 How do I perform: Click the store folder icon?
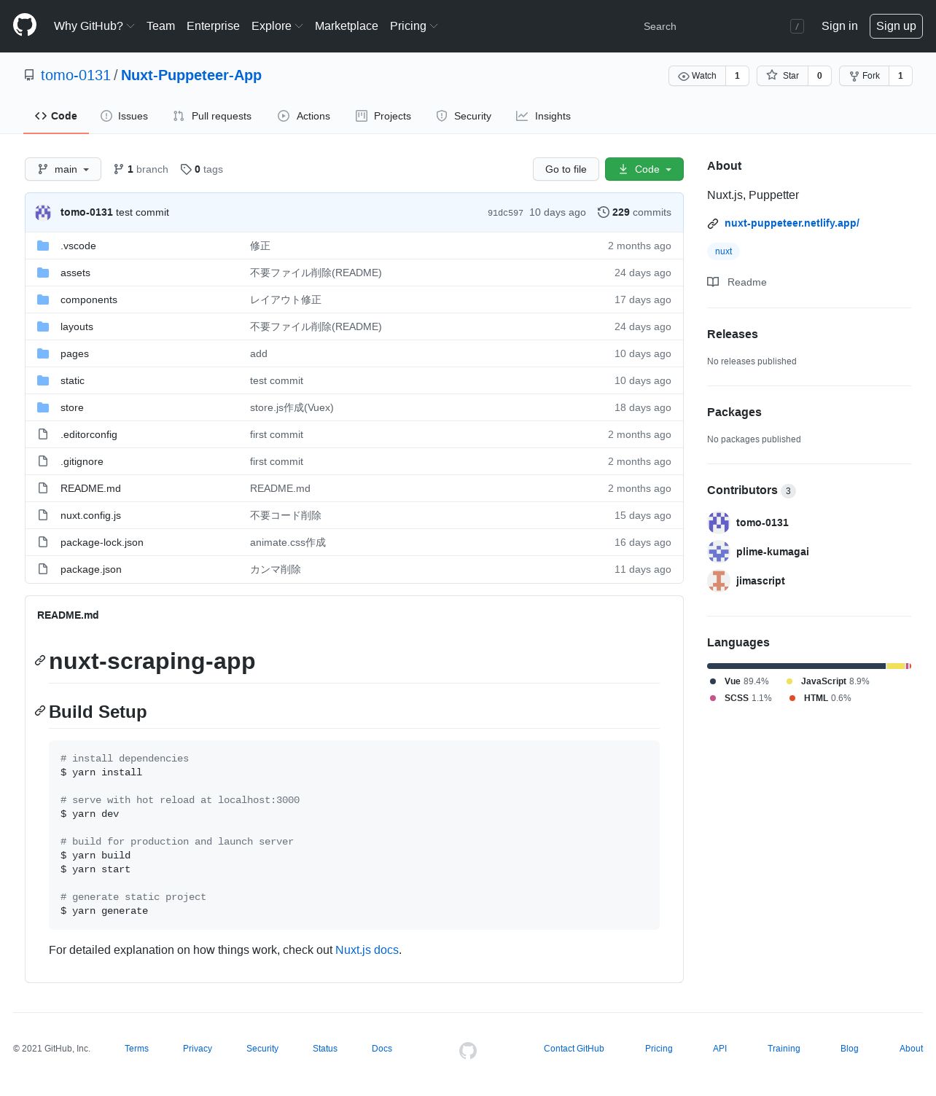(x=43, y=407)
